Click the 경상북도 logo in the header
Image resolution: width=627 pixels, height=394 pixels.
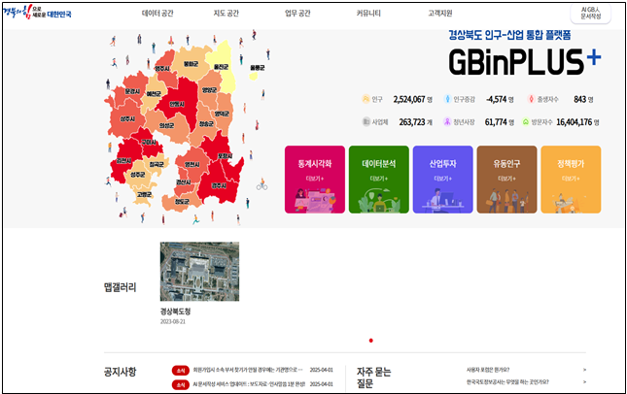(36, 15)
